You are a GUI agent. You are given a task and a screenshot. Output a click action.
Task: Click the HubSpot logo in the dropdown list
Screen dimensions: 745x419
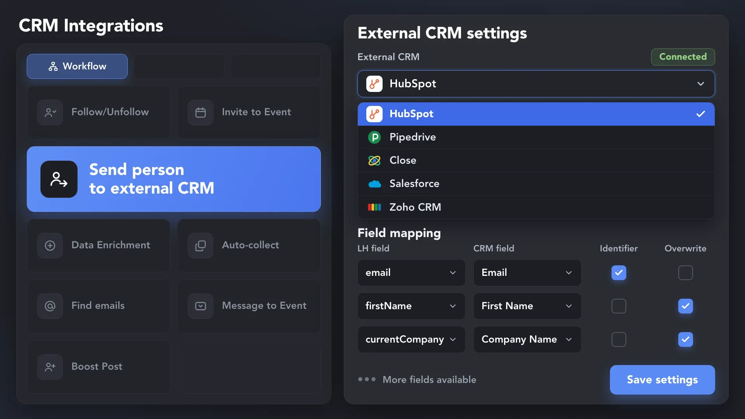point(374,114)
